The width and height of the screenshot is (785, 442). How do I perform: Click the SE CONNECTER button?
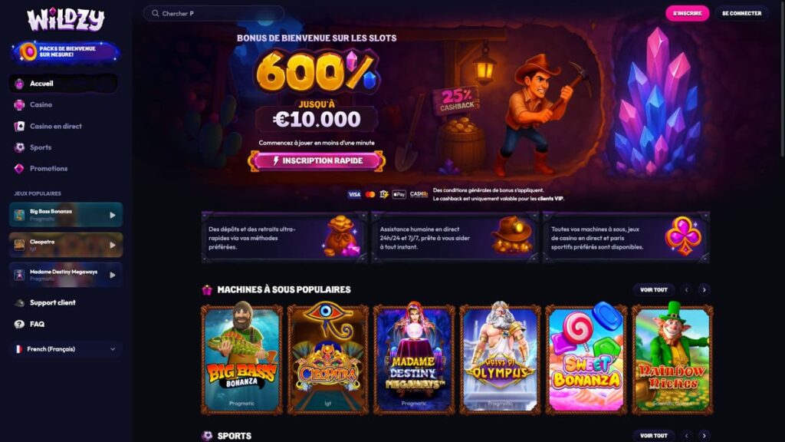coord(741,14)
